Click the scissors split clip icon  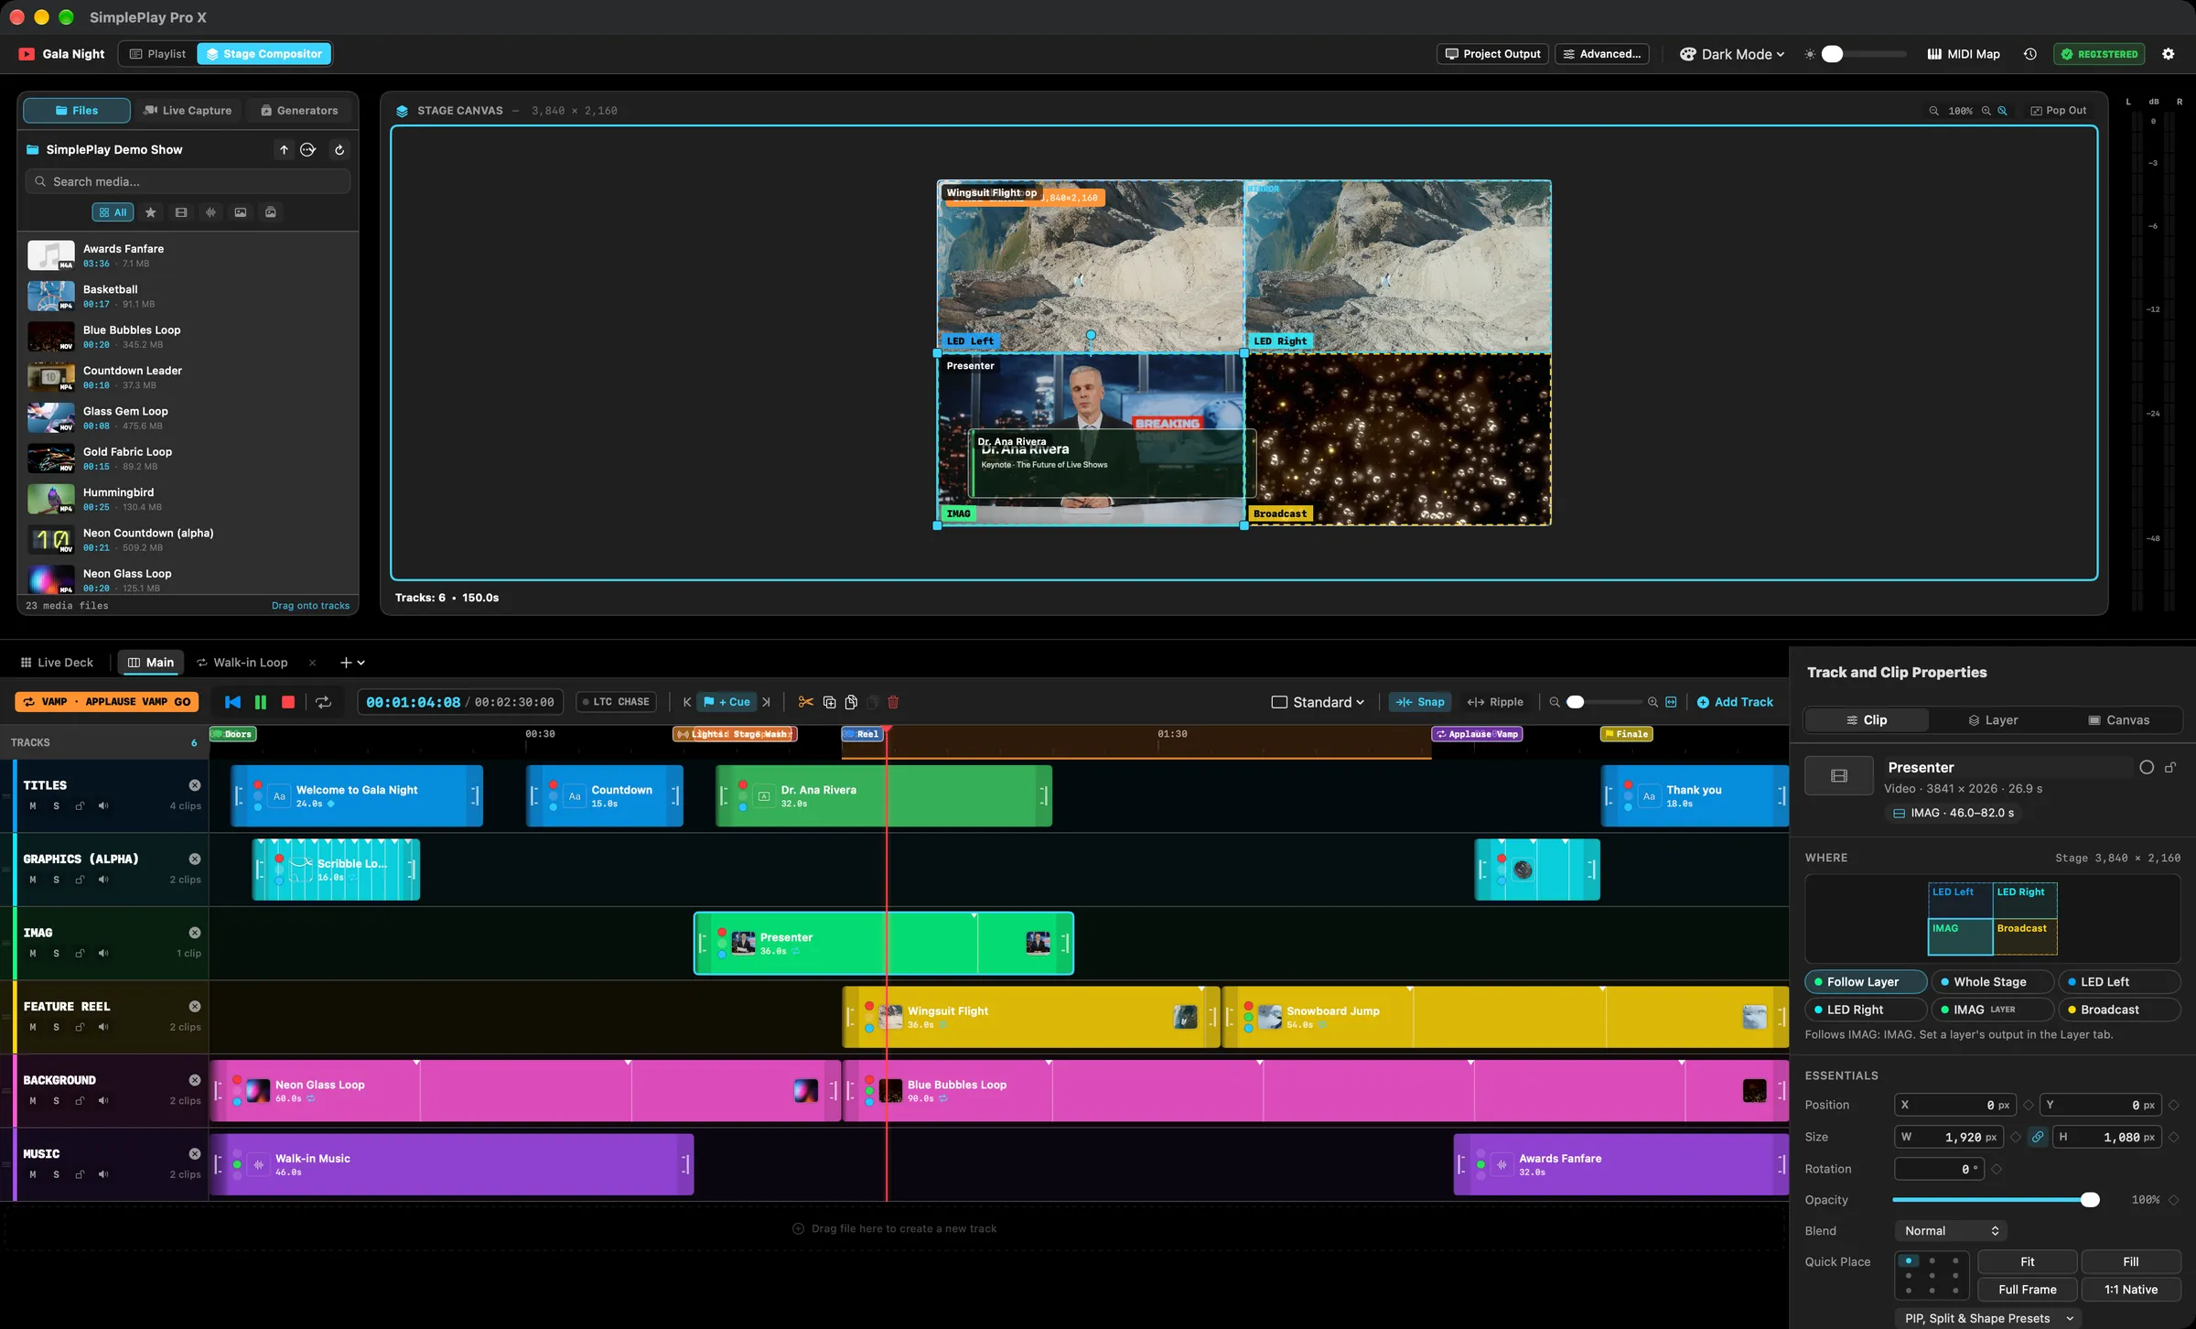click(805, 702)
